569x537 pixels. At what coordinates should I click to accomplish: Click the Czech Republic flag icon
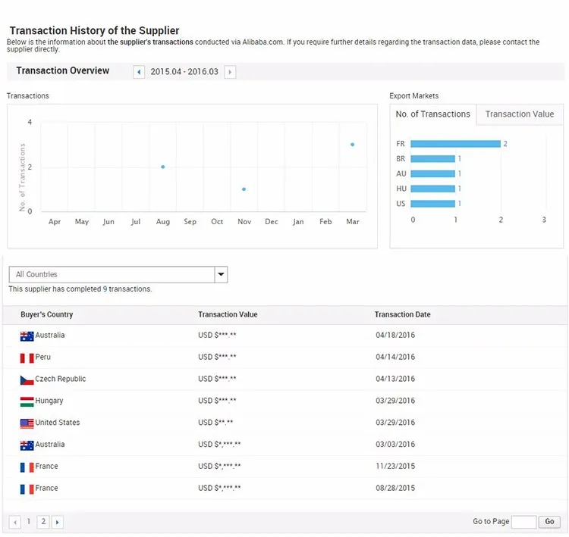pyautogui.click(x=27, y=379)
